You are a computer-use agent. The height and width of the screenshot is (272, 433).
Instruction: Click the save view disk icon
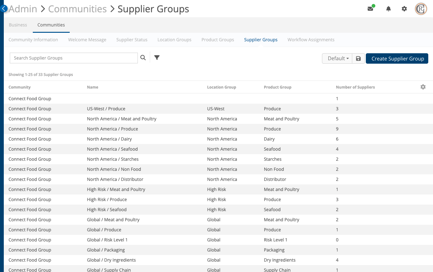pos(358,59)
